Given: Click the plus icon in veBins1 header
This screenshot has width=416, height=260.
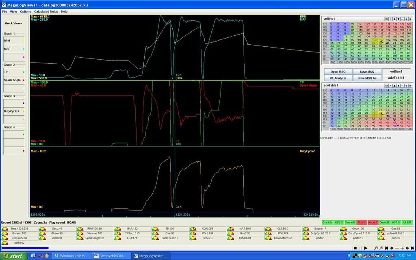Looking at the screenshot, I should (406, 19).
